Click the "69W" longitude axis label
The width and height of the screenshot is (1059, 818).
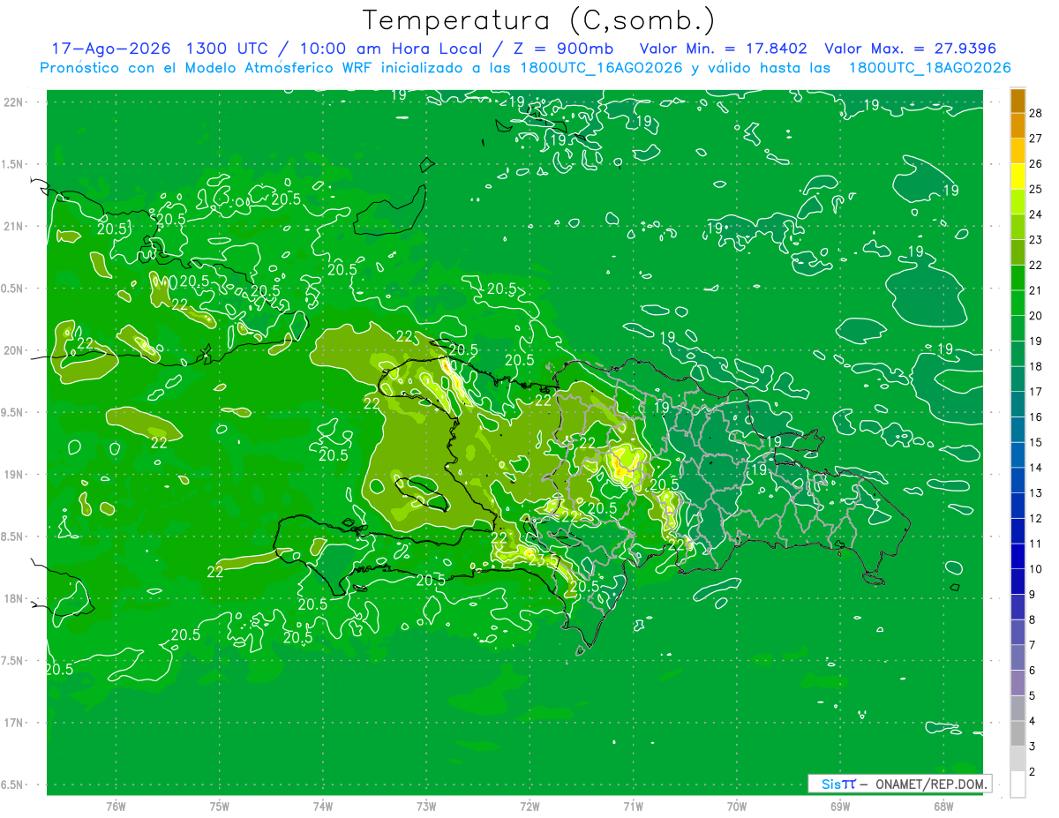pyautogui.click(x=840, y=806)
